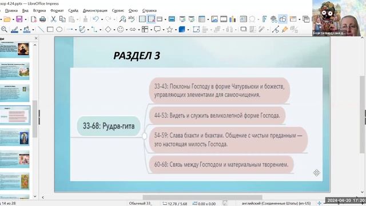Select the Zoom and Pan tool
Viewport: 366px width, 206px height.
click(4, 29)
